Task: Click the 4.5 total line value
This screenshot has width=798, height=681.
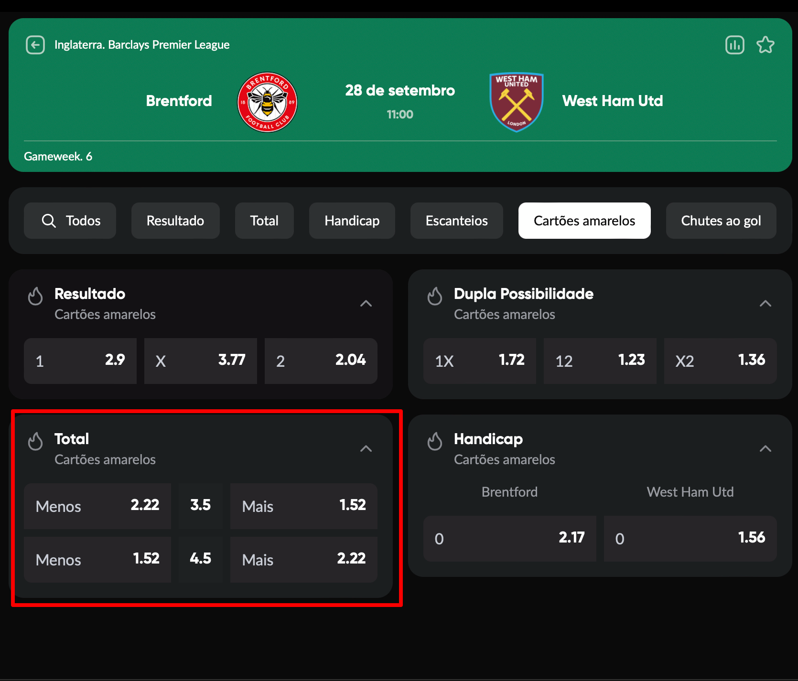Action: point(201,560)
